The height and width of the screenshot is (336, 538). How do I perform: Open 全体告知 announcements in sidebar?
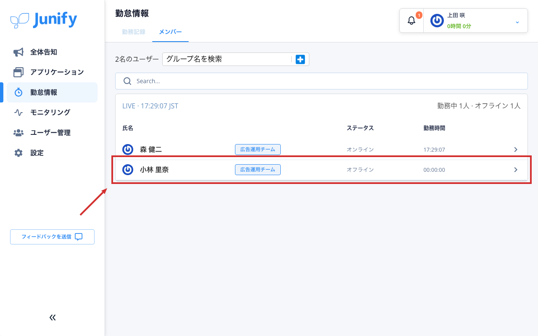click(52, 52)
